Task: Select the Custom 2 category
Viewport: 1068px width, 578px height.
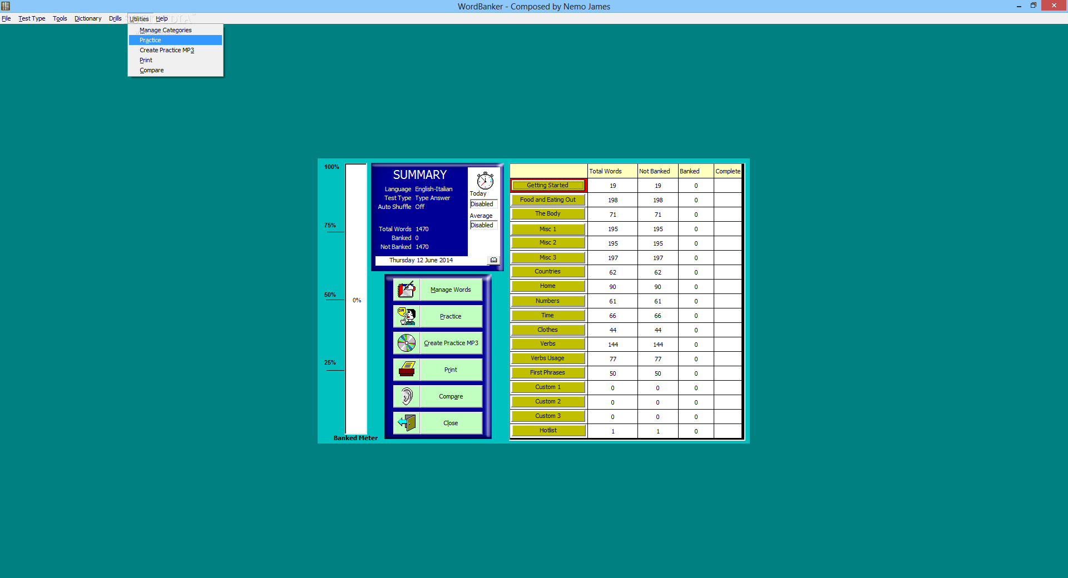Action: [548, 402]
